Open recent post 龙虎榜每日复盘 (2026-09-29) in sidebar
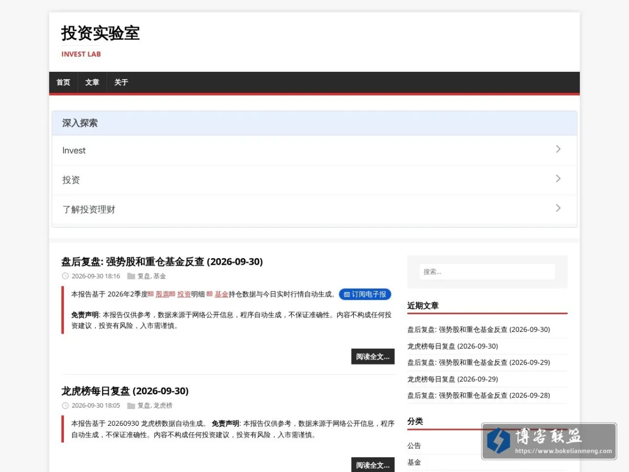629x472 pixels. [x=452, y=379]
